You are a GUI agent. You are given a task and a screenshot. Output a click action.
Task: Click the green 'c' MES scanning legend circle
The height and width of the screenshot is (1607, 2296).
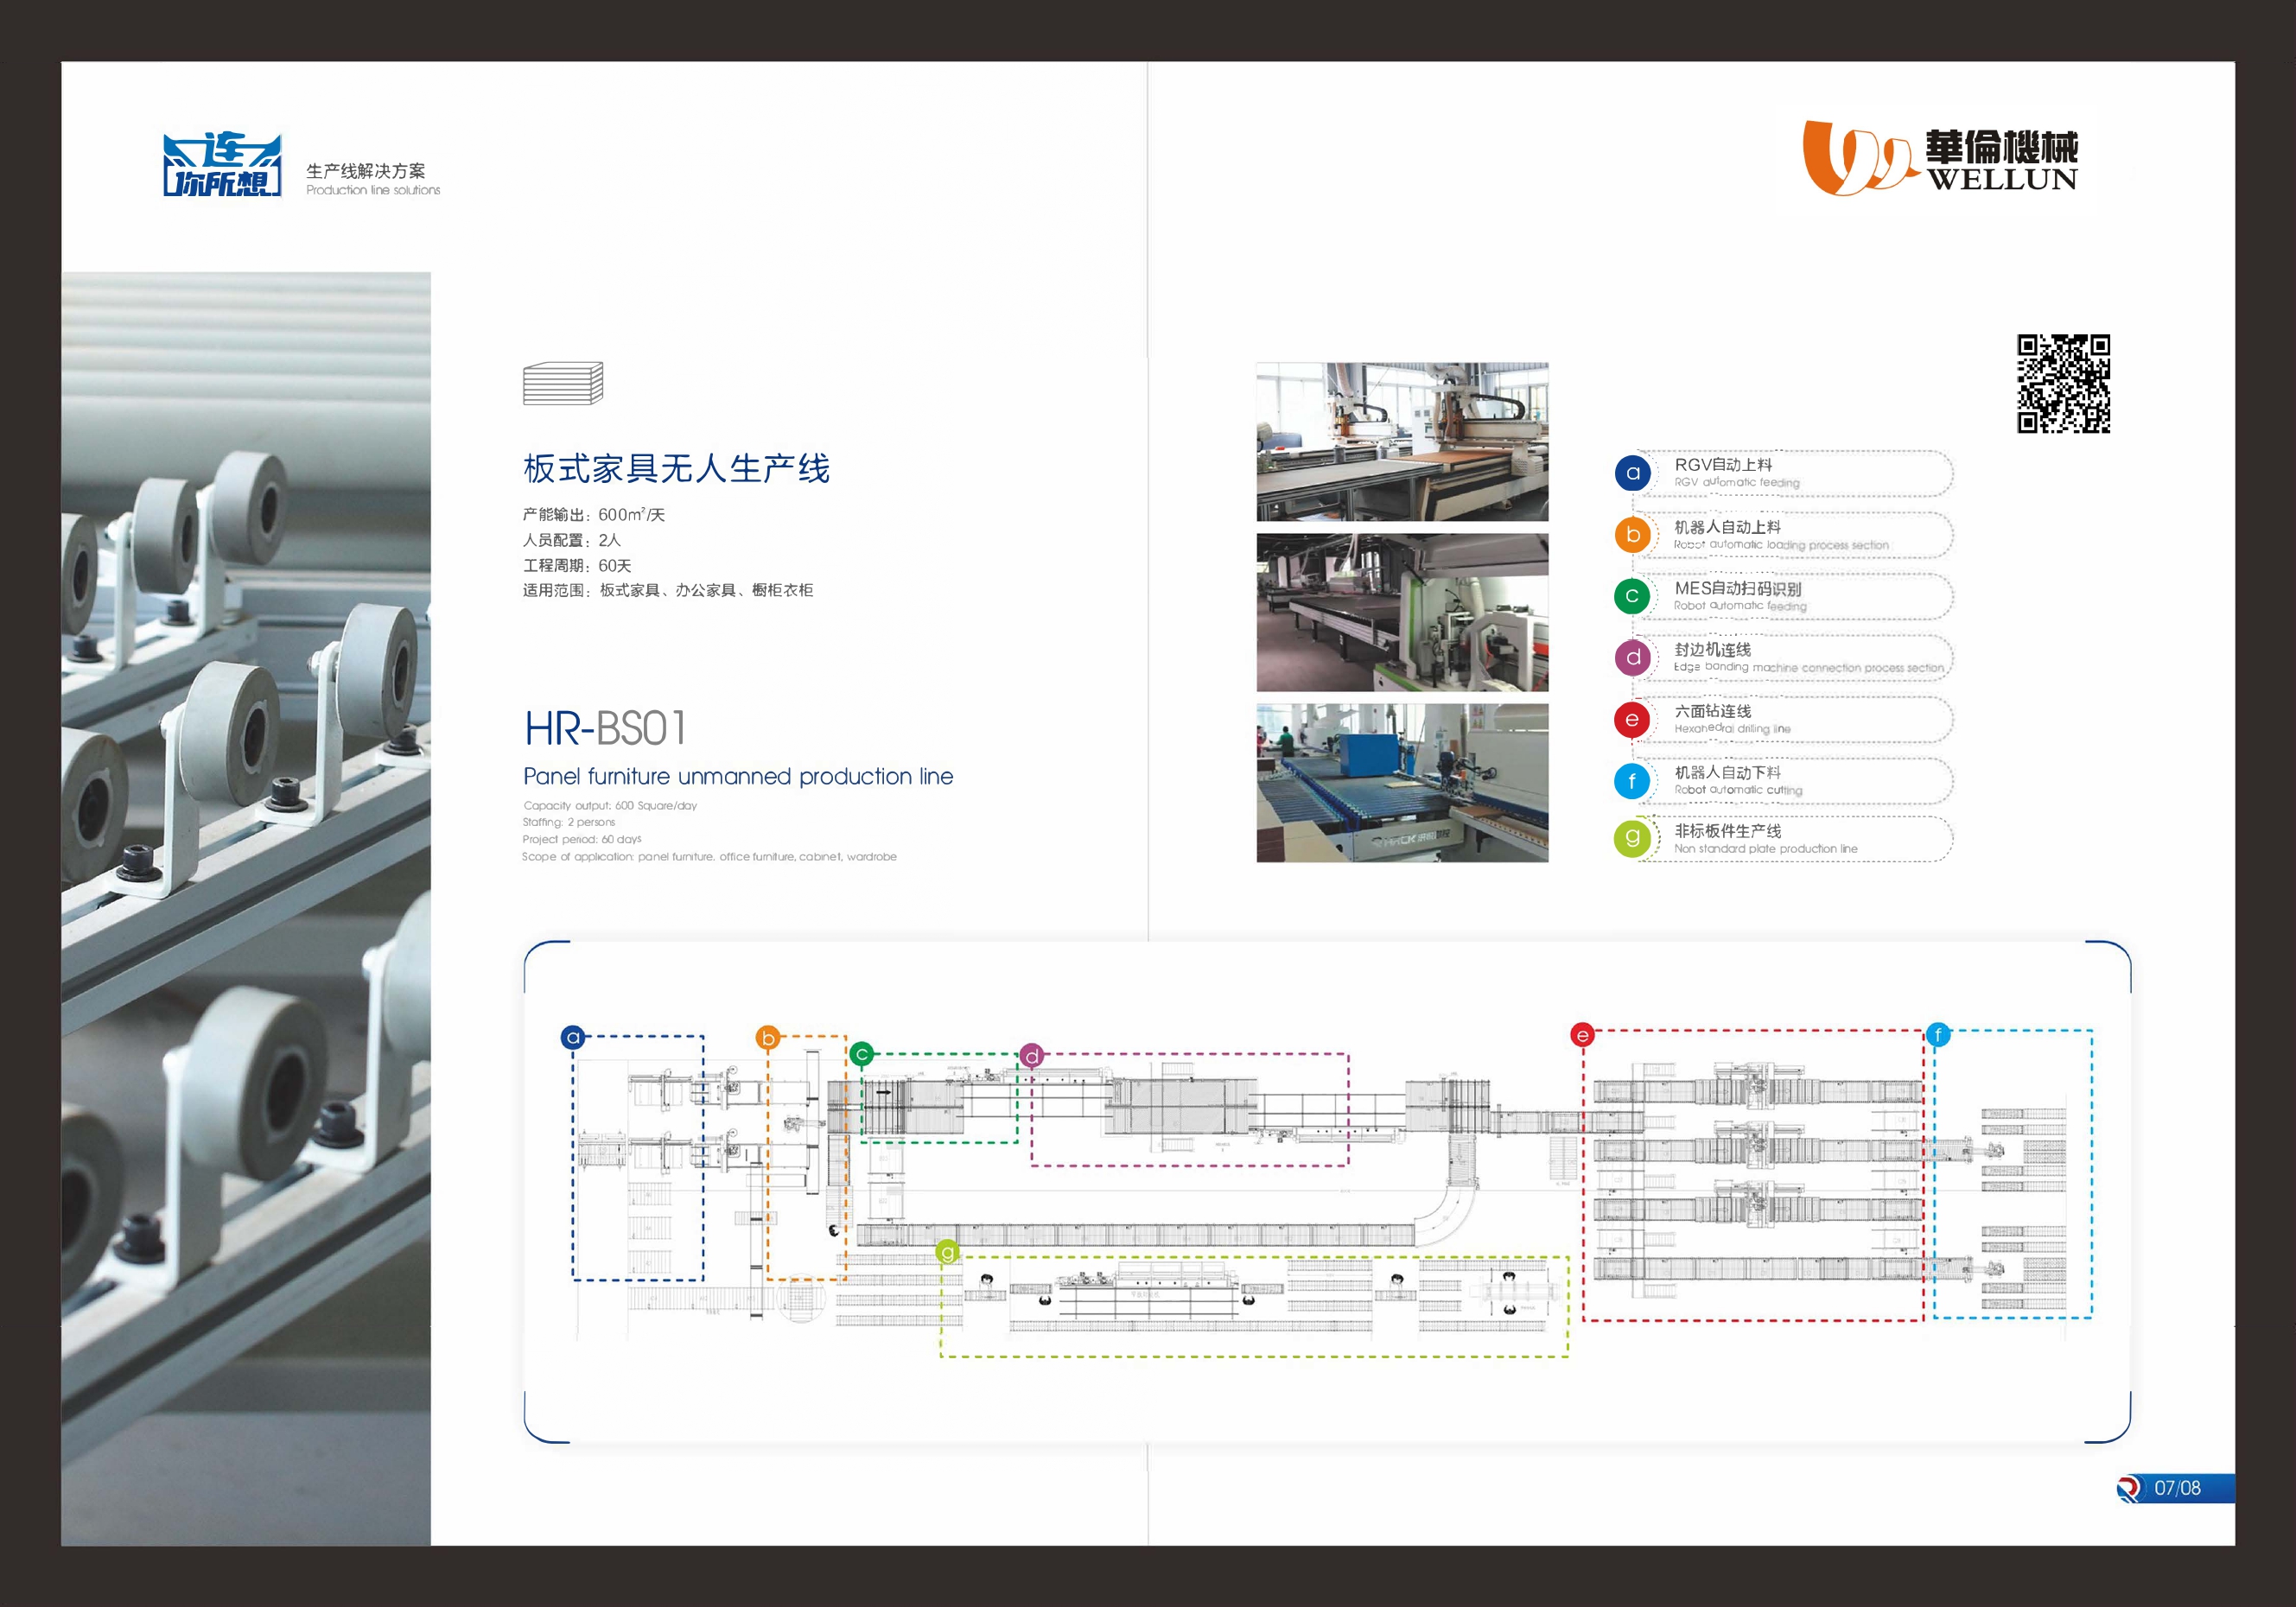click(1632, 596)
